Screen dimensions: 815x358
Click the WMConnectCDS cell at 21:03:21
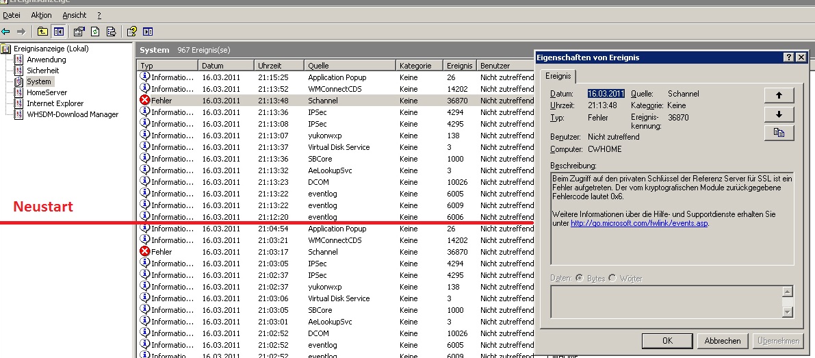tap(335, 240)
